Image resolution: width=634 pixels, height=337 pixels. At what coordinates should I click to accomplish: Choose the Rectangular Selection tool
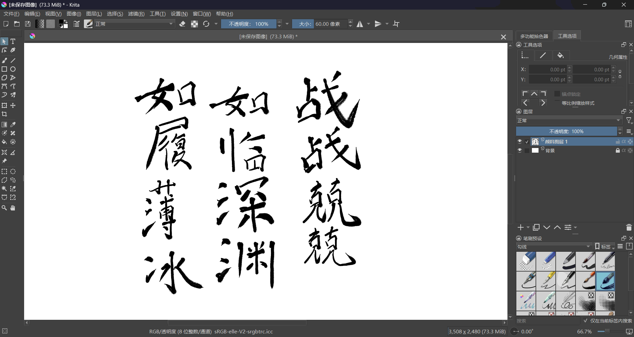point(4,171)
